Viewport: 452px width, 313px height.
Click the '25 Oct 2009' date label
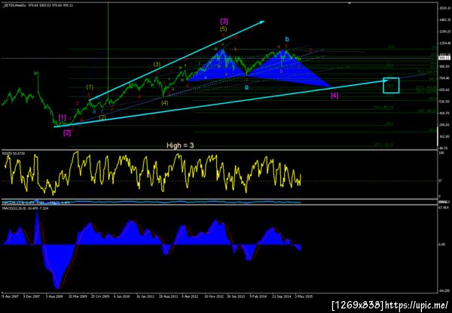click(99, 296)
